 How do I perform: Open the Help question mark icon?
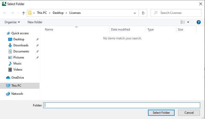[x=199, y=22]
